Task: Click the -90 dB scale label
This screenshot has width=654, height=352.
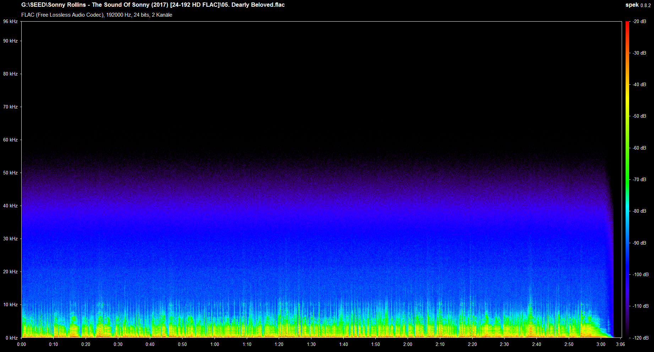Action: pos(639,243)
